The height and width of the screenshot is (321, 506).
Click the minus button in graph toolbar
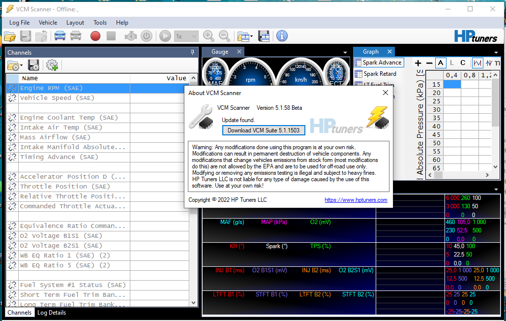click(429, 63)
